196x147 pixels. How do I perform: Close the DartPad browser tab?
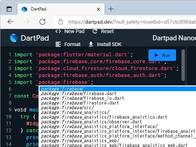pyautogui.click(x=98, y=9)
